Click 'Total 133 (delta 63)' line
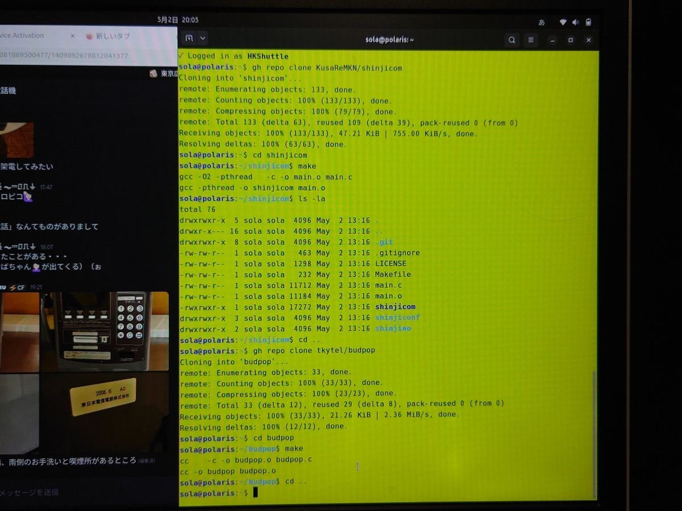The height and width of the screenshot is (511, 682). tap(348, 123)
